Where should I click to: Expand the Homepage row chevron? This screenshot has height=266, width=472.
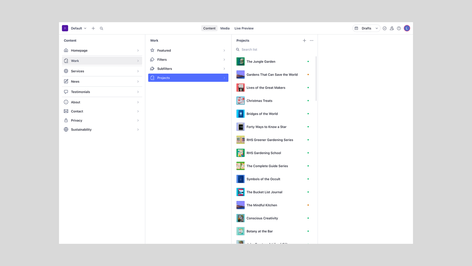click(x=138, y=51)
